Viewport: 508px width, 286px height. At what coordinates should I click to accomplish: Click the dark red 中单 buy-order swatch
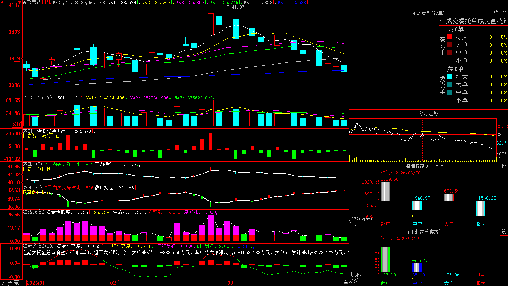(450, 53)
